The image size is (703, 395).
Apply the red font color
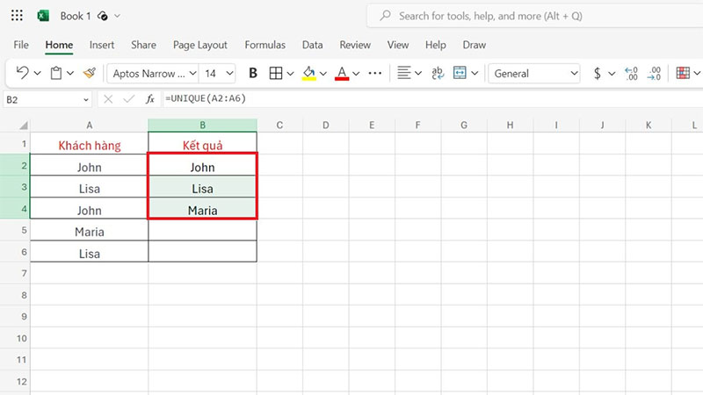(x=343, y=74)
